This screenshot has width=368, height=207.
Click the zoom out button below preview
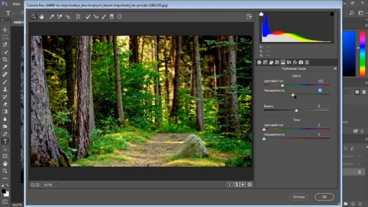33,185
